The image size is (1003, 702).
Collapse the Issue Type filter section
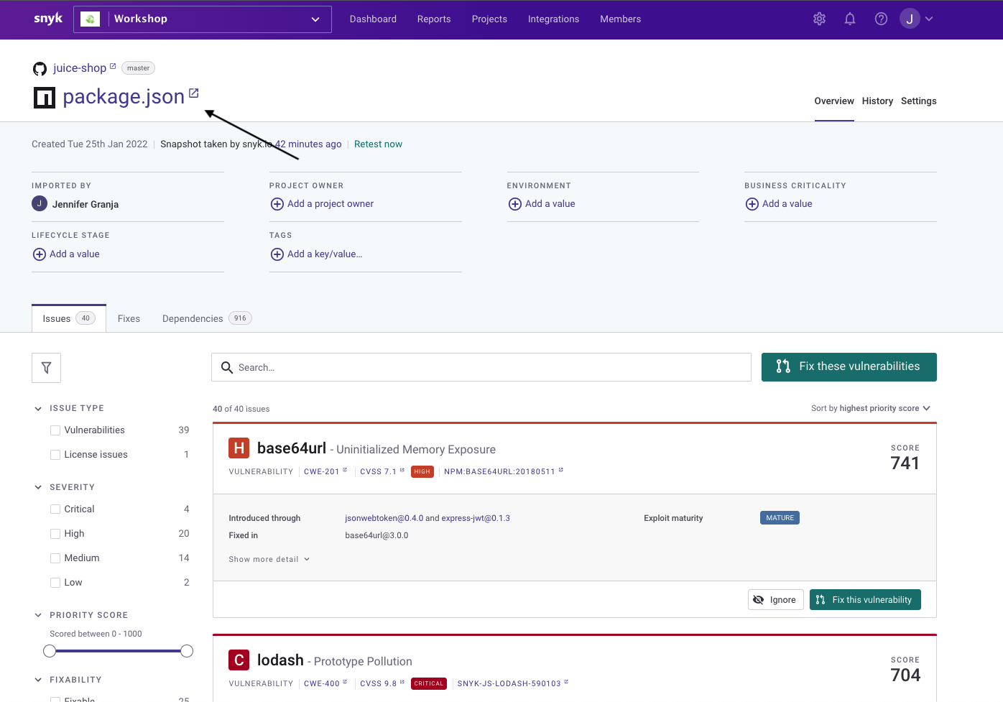point(38,409)
